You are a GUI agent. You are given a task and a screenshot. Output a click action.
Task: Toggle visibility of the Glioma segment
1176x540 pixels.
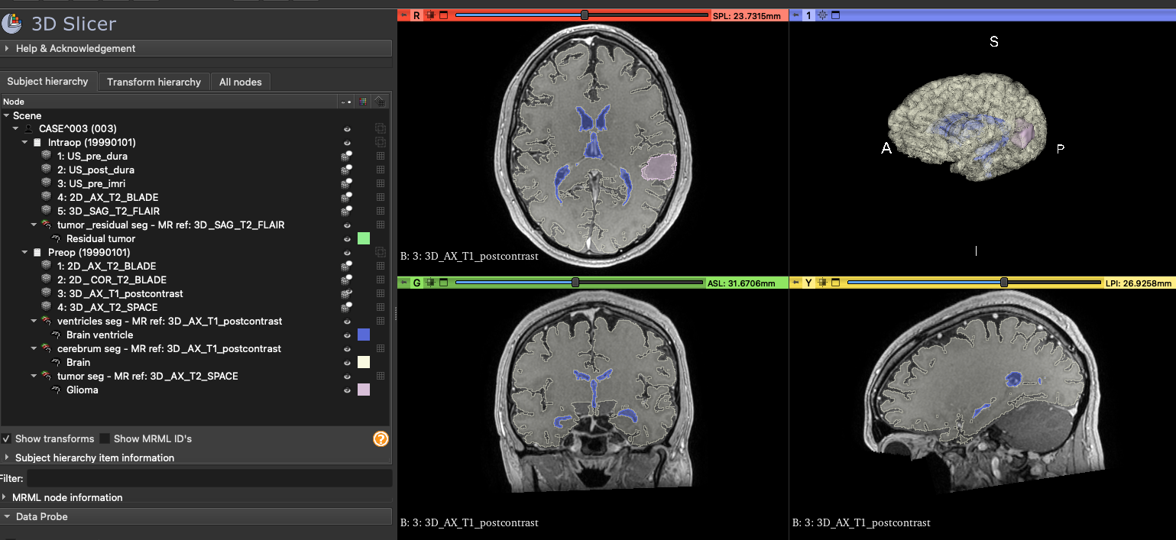pyautogui.click(x=347, y=390)
